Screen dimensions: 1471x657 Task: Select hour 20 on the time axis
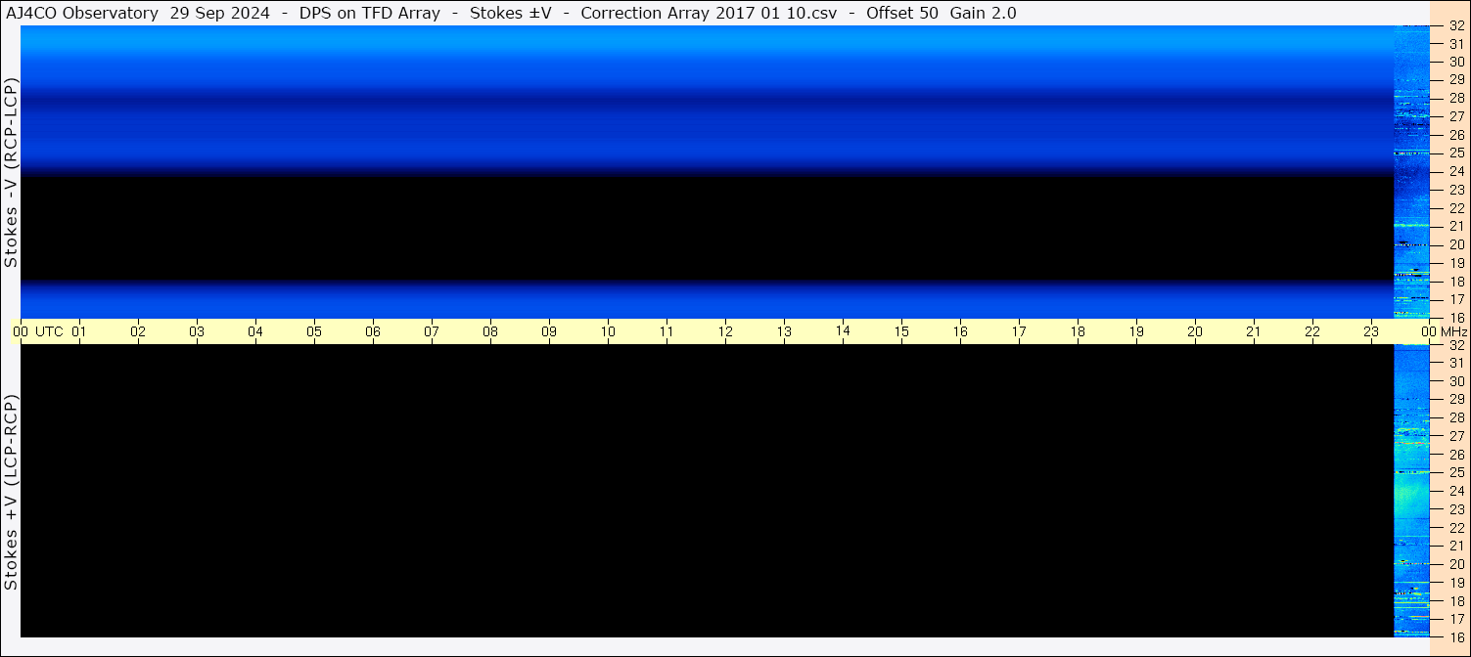[1195, 331]
